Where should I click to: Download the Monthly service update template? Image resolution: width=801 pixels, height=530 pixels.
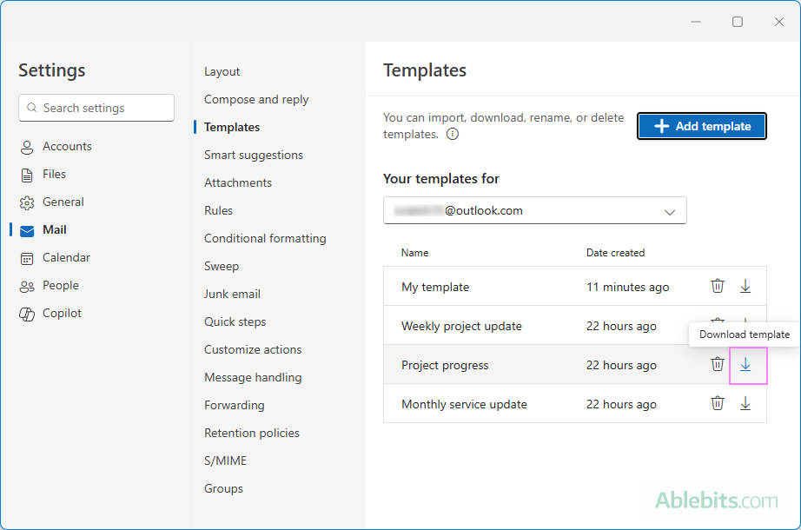(745, 403)
